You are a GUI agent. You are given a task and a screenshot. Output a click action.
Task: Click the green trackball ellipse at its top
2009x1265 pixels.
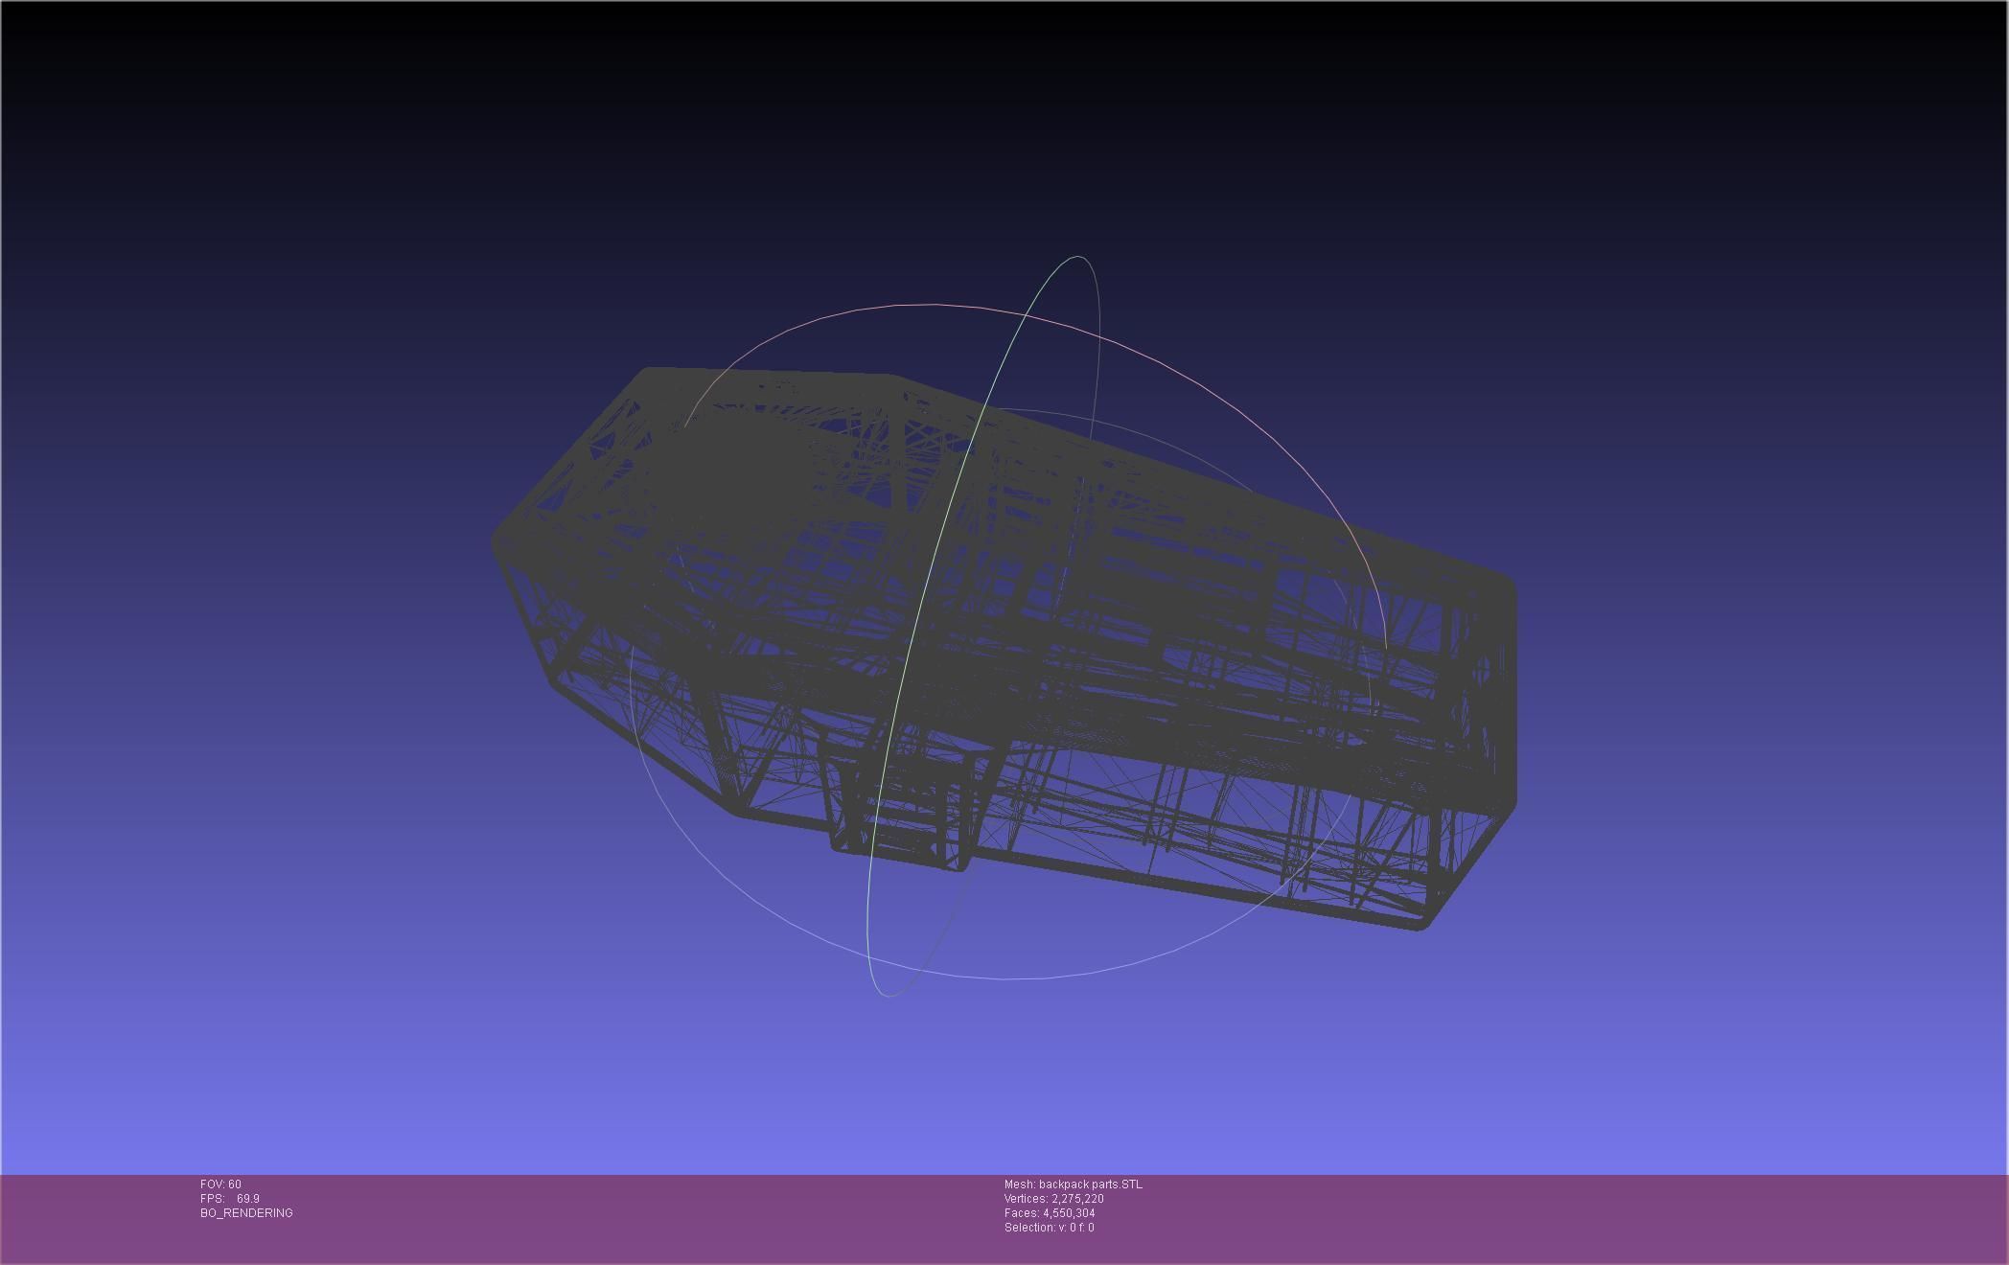(1077, 257)
